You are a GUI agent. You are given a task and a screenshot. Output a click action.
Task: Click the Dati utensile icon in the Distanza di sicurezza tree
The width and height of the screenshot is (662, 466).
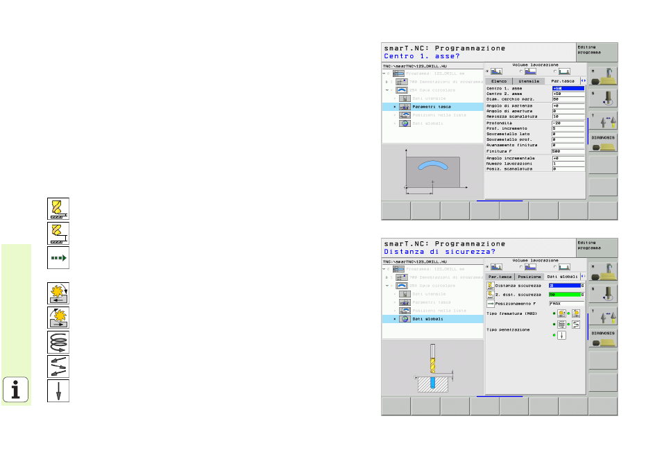[x=405, y=294]
